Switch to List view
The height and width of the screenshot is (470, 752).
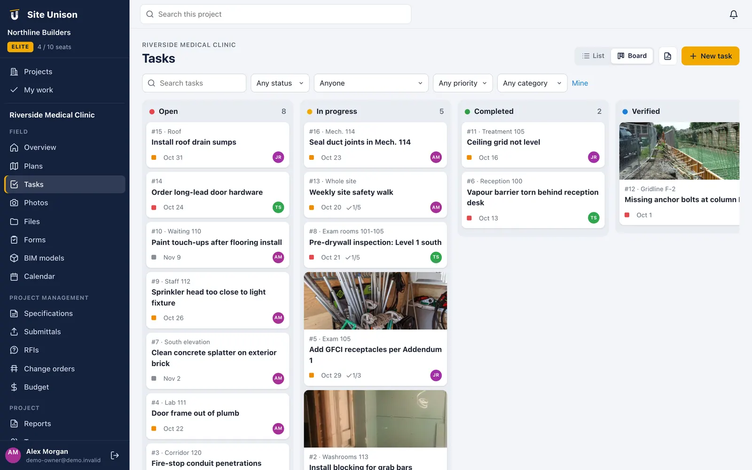pyautogui.click(x=593, y=56)
